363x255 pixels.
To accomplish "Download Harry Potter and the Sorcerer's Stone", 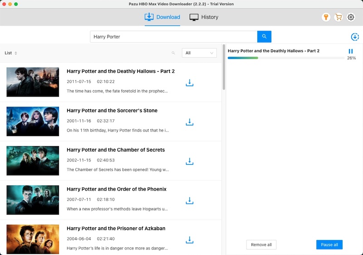I will (190, 122).
